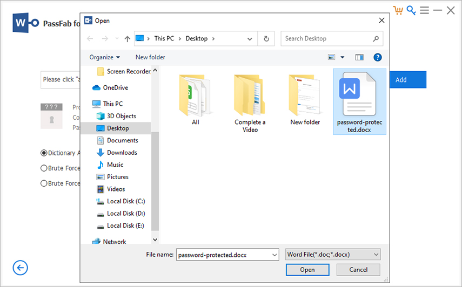462x287 pixels.
Task: Click the key search icon in PassFab window
Action: coord(411,10)
